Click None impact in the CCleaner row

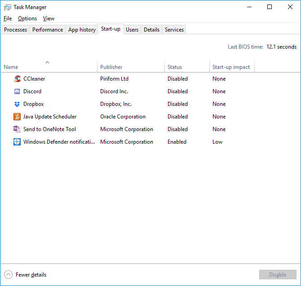[219, 79]
